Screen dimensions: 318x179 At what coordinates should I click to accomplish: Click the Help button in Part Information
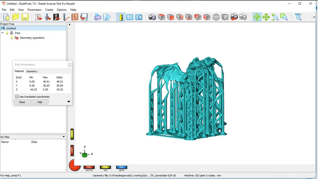pyautogui.click(x=40, y=102)
